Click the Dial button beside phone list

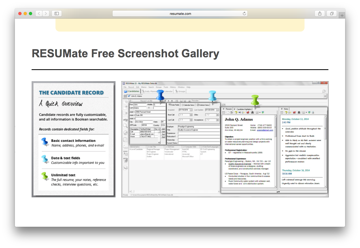pos(163,137)
